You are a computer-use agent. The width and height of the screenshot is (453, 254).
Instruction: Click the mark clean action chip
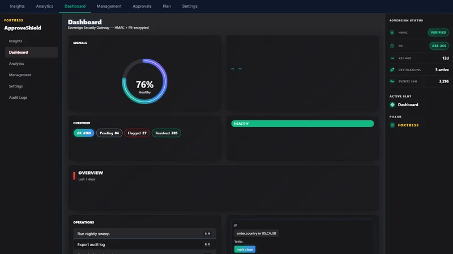coord(245,249)
